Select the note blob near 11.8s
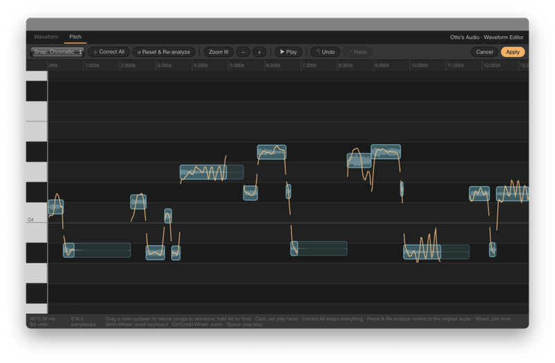 click(x=479, y=194)
